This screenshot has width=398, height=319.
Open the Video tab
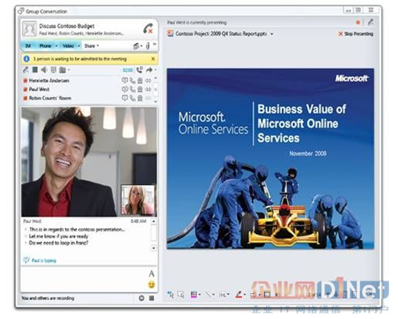pyautogui.click(x=68, y=46)
